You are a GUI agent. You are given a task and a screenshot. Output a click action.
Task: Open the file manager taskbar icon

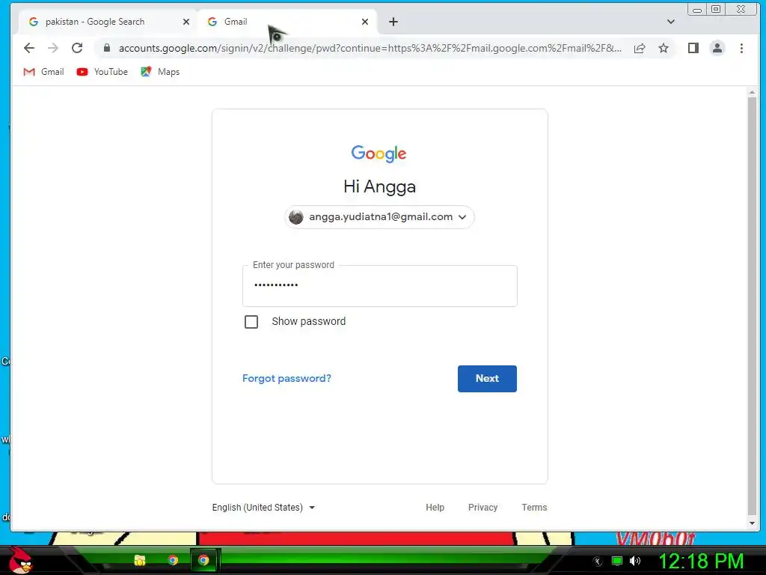click(x=140, y=560)
